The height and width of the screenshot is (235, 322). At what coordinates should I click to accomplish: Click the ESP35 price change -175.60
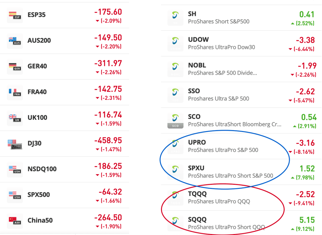click(108, 12)
